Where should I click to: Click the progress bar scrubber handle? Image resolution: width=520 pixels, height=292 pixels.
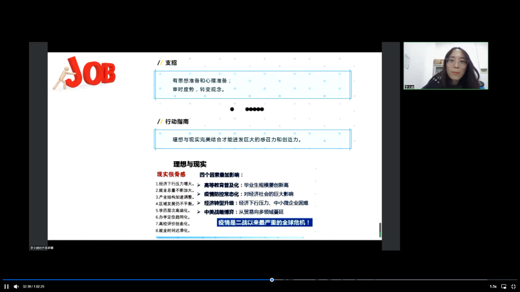(272, 280)
